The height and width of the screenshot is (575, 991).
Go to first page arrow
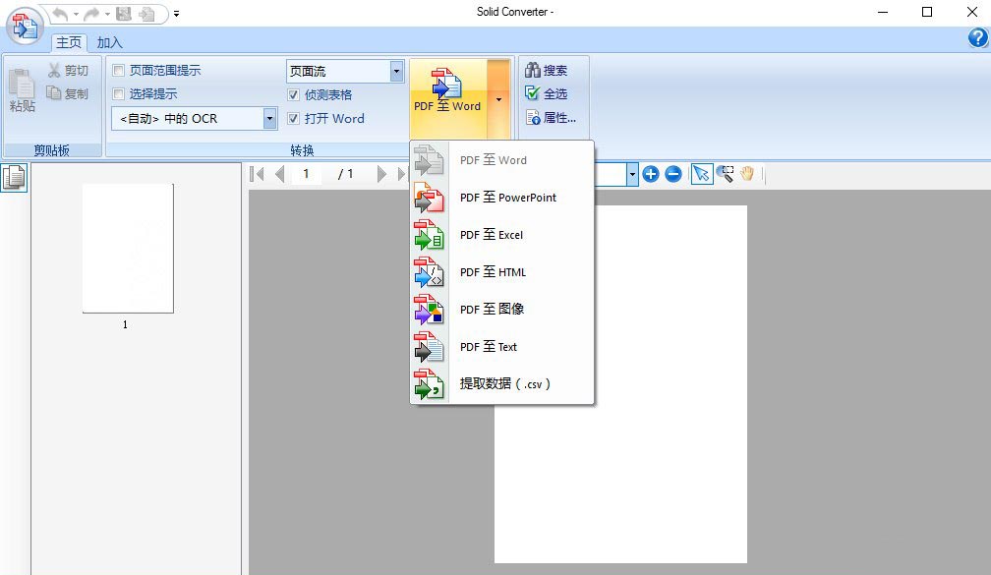(x=257, y=174)
